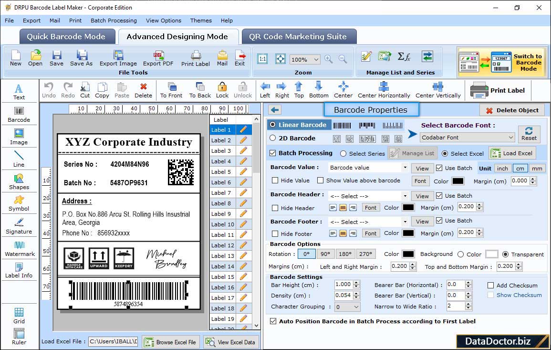Expand the Barcode Footer dropdown
This screenshot has width=551, height=350.
point(405,222)
